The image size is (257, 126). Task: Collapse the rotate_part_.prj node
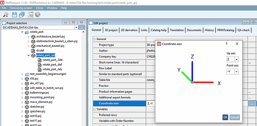coord(29,55)
